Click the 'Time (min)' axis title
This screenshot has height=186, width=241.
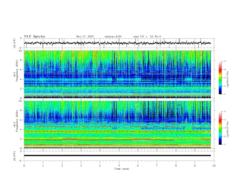(122, 169)
